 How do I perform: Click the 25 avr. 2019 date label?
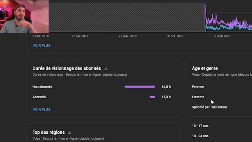pos(80,36)
